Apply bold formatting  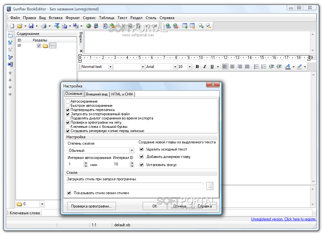tap(197, 67)
